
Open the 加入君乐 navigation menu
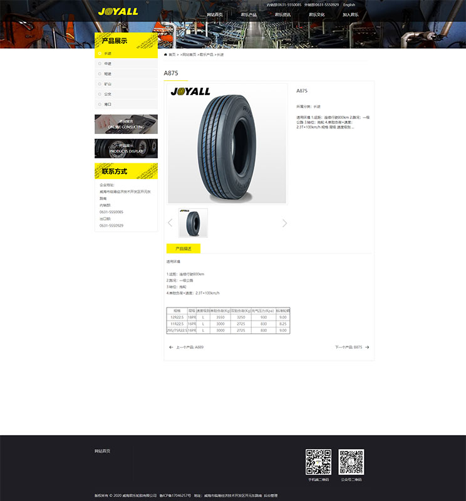tap(351, 14)
